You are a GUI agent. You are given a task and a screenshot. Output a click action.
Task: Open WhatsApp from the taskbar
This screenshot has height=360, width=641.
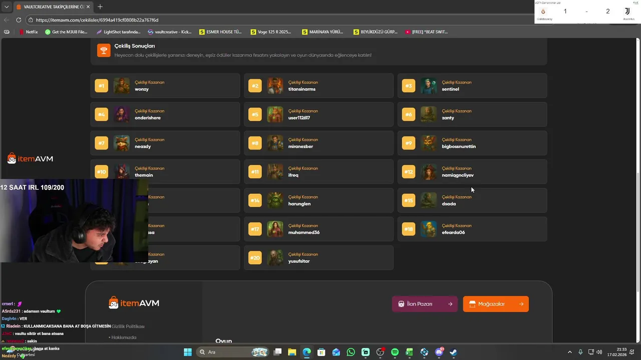[x=351, y=352]
